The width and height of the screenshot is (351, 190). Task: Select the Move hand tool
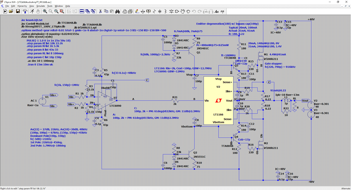coord(183,11)
